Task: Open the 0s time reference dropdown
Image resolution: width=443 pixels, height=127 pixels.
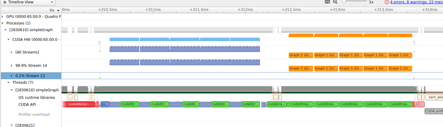Action: [55, 10]
